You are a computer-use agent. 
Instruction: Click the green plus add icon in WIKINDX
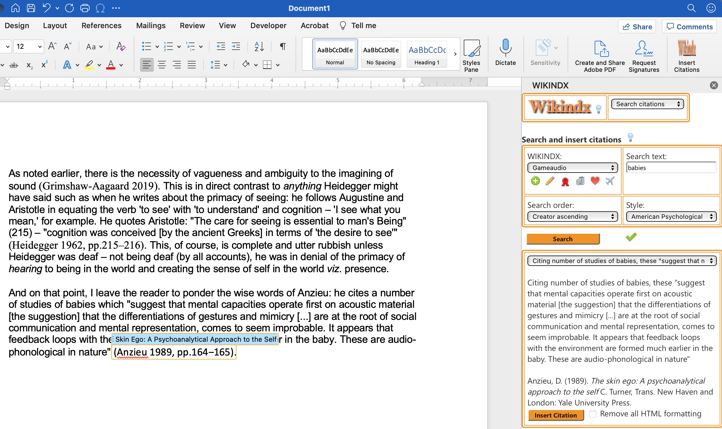[x=535, y=181]
